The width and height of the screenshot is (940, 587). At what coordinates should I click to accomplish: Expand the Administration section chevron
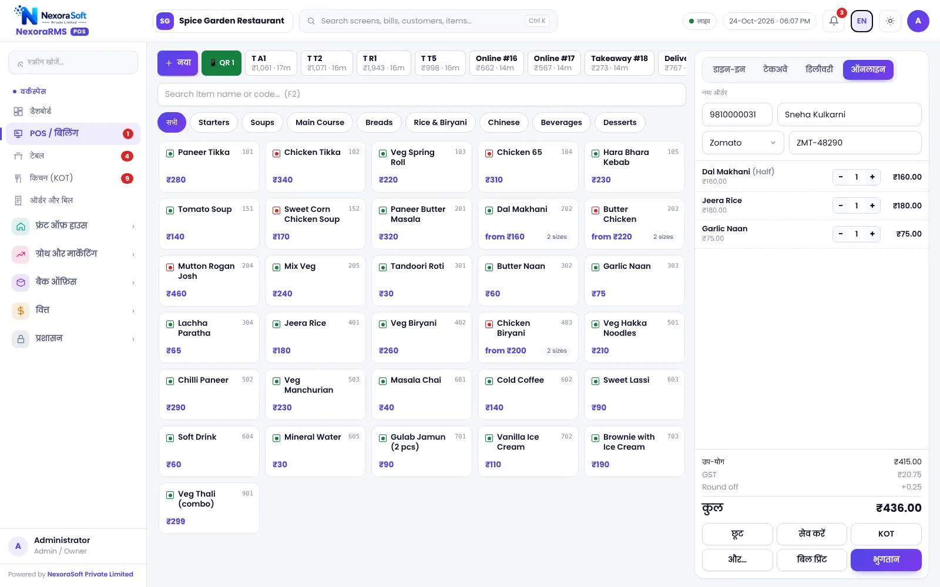click(x=133, y=339)
